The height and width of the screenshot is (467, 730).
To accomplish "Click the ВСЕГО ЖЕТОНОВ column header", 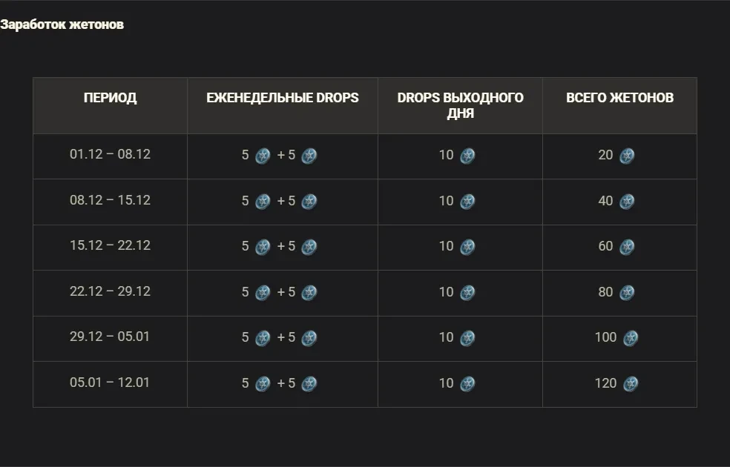I will pyautogui.click(x=619, y=98).
